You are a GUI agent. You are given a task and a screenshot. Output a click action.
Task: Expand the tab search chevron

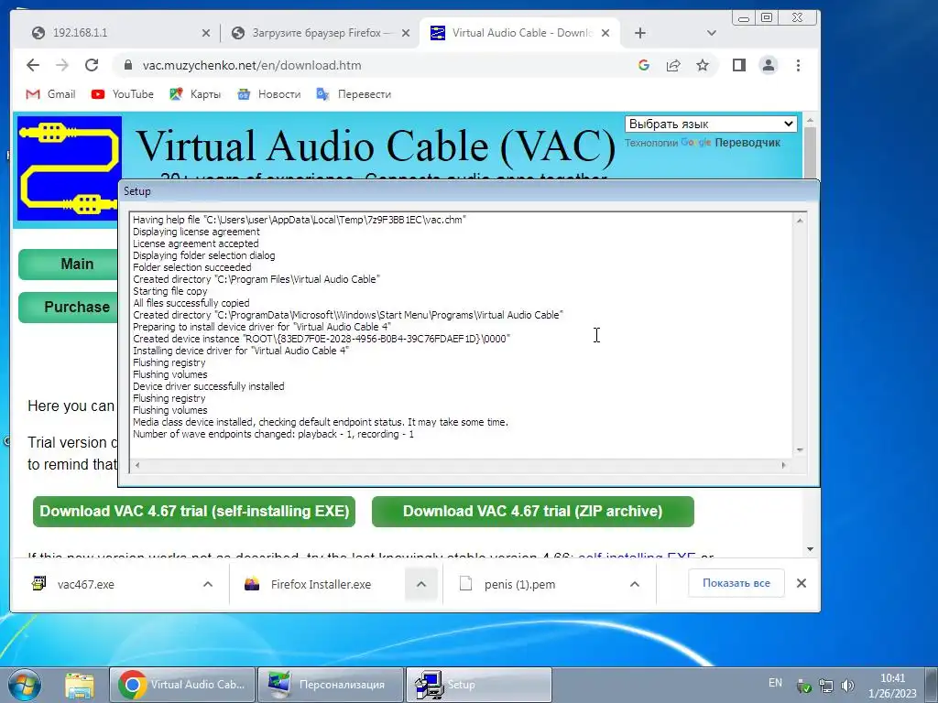click(x=711, y=33)
